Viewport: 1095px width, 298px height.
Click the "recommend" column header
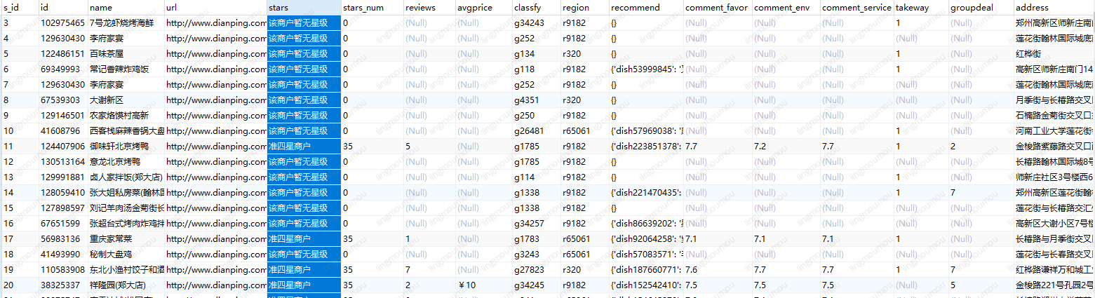(x=645, y=8)
